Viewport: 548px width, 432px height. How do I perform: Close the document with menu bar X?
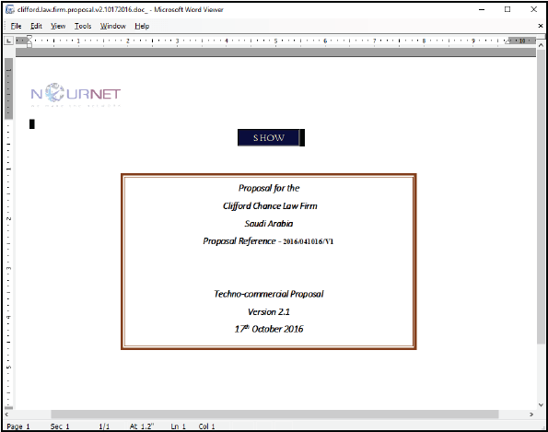pos(541,26)
